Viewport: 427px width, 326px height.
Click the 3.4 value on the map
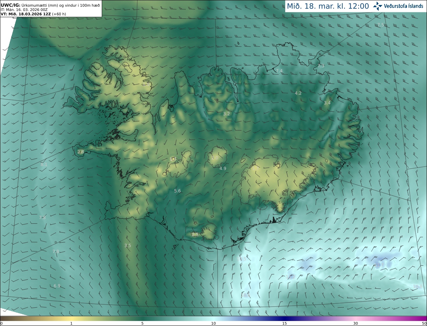tap(327, 103)
